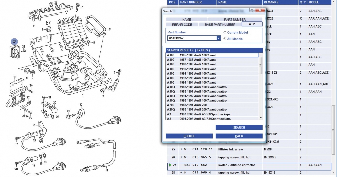Click callout number 21 in the diagram

15,77
